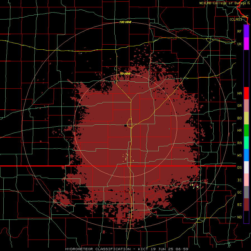Click the GC legend label

click(239, 192)
